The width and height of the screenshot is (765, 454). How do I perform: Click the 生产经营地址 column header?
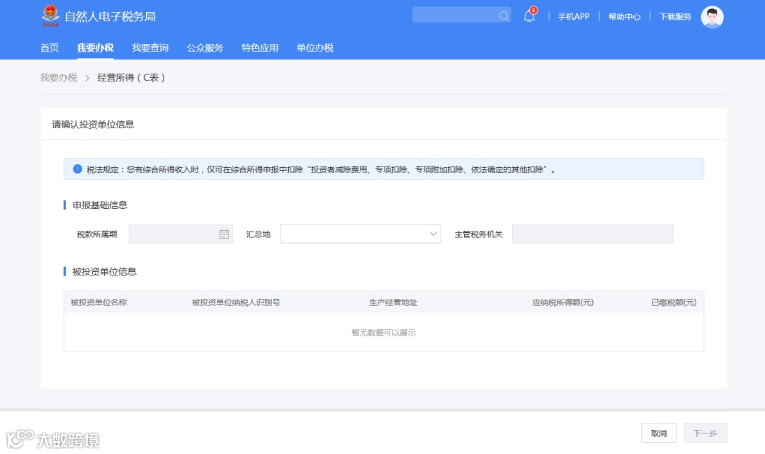[393, 302]
